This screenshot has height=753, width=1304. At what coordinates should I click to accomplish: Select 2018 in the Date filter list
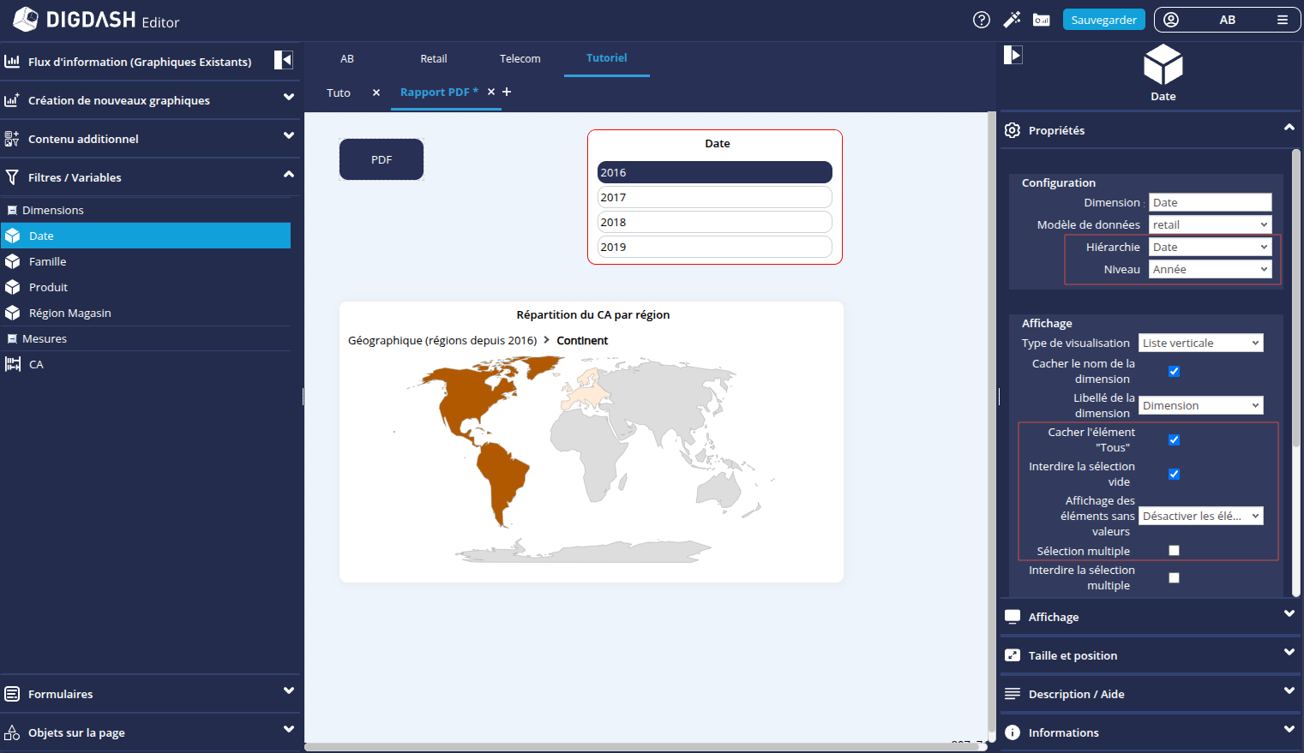714,222
